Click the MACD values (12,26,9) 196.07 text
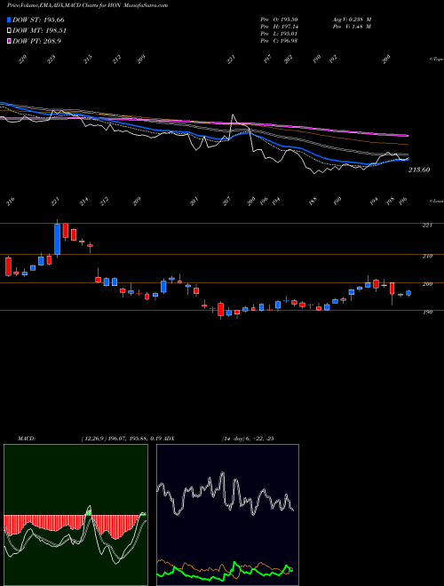The image size is (444, 586). (x=122, y=439)
